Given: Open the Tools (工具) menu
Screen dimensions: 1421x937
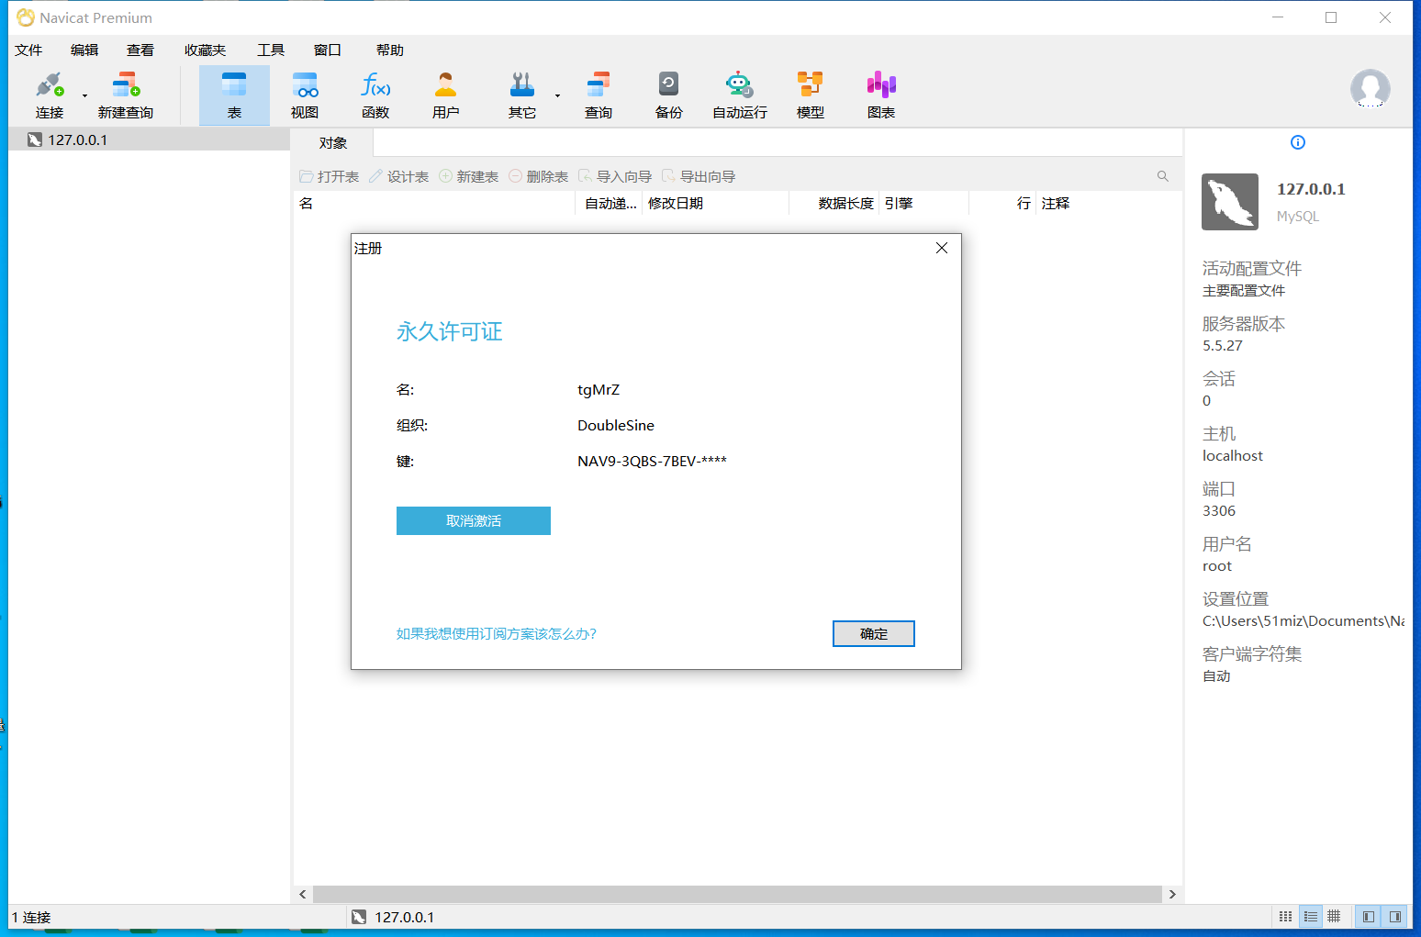Looking at the screenshot, I should point(271,50).
